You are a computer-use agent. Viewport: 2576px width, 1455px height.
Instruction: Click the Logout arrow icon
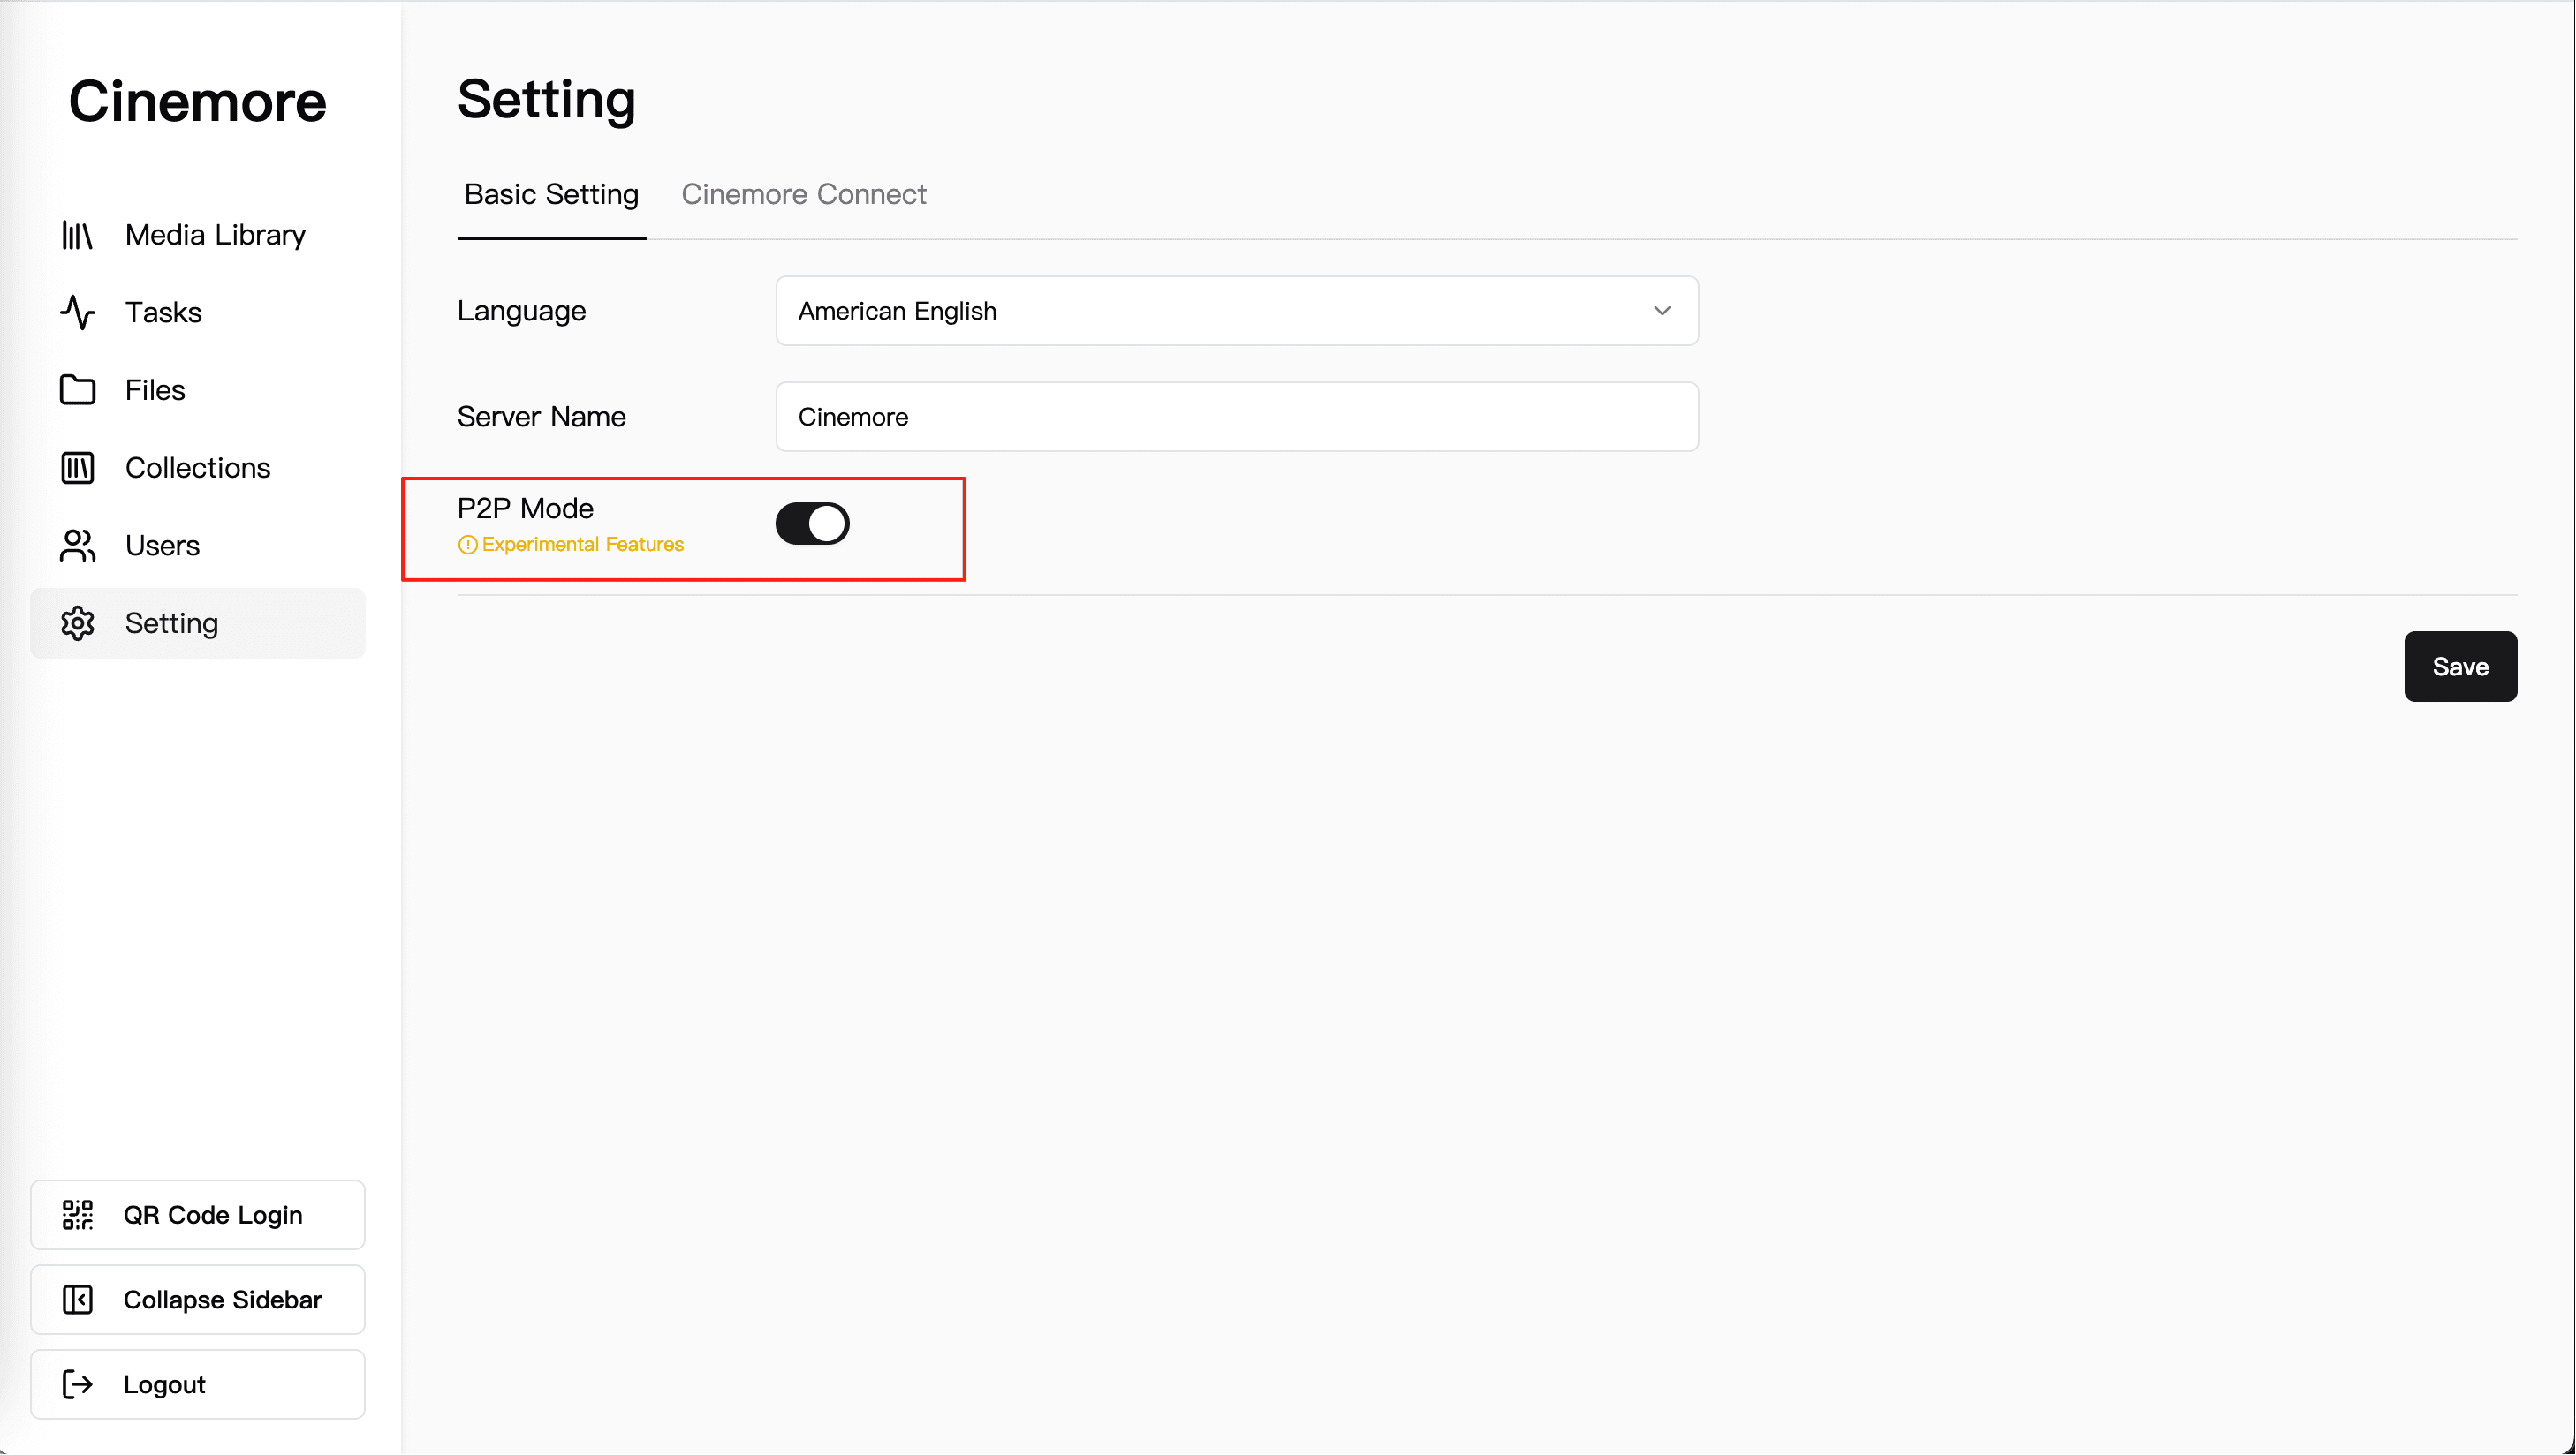click(x=77, y=1385)
